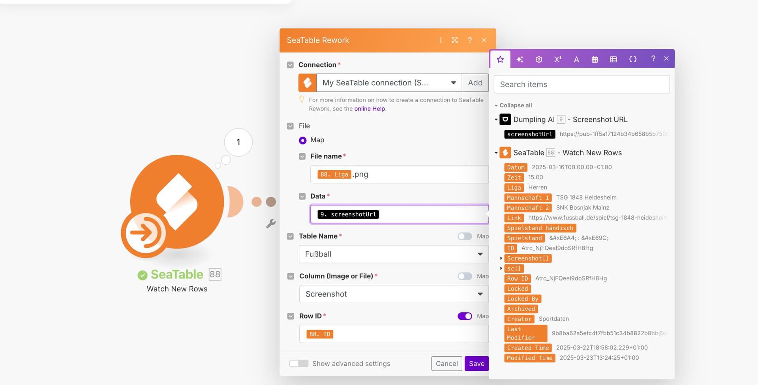The image size is (758, 385).
Task: Select the Map radio button under File
Action: (303, 140)
